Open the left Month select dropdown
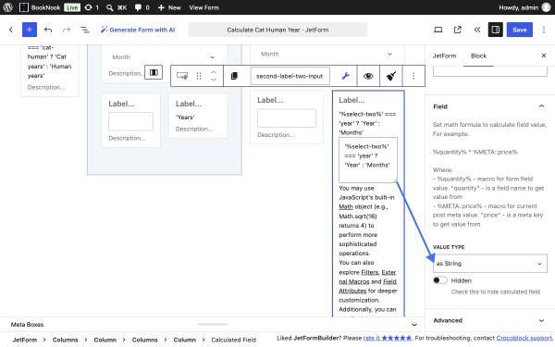555x347 pixels. coord(164,57)
